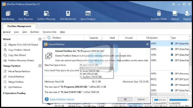The width and height of the screenshot is (193, 108).
Task: Open the View menu
Action: 16,32
